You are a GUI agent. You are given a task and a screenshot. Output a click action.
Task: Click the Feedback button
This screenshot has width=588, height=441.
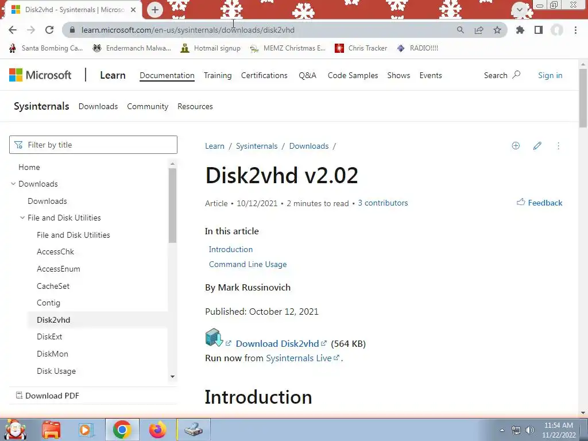(x=540, y=203)
